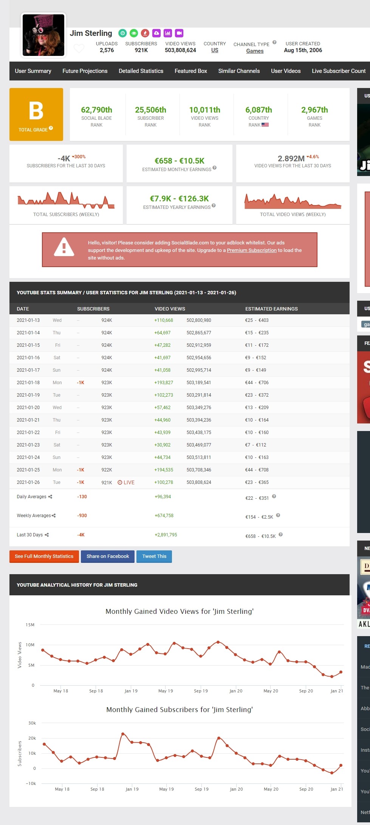Click the B Total Grade box

coord(36,114)
